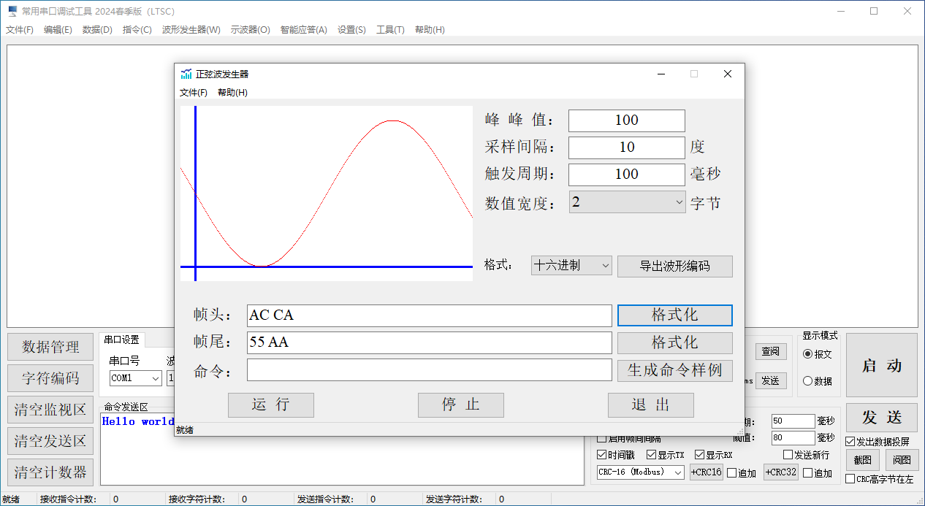This screenshot has width=925, height=506.
Task: Select the 数据 display mode radio button
Action: (807, 380)
